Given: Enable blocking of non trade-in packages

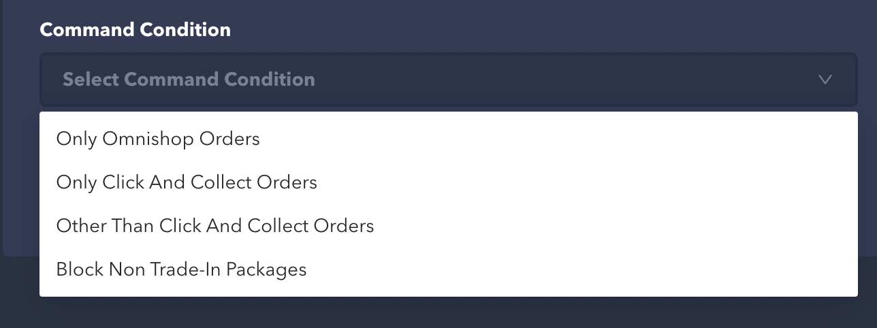Looking at the screenshot, I should (181, 269).
